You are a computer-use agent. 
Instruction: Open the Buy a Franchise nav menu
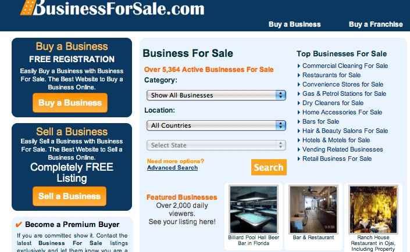coord(376,24)
